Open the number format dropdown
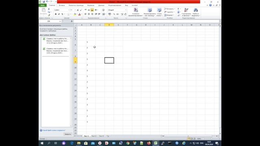260x146 pixels. point(126,10)
